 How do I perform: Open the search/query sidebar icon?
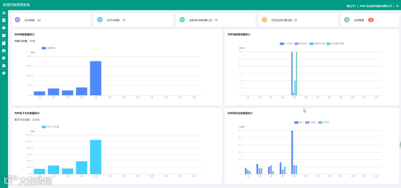click(x=4, y=36)
